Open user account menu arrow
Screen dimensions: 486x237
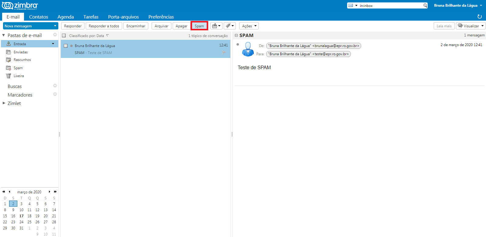pos(481,5)
